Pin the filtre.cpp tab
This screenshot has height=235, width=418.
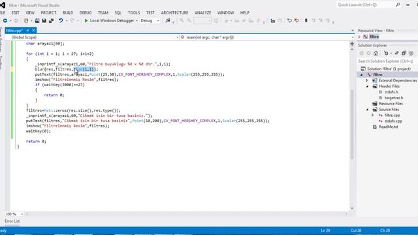[27, 31]
